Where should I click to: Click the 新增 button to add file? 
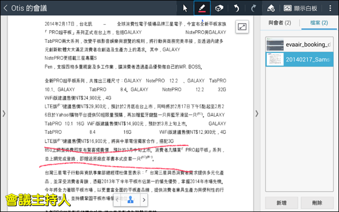click(281, 202)
